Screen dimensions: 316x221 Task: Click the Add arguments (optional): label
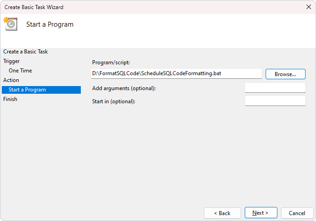124,88
